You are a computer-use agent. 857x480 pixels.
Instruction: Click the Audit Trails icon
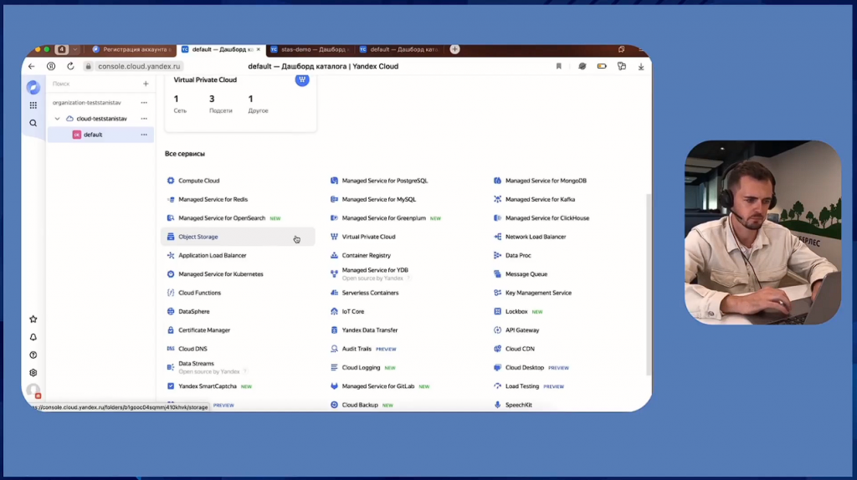click(334, 349)
